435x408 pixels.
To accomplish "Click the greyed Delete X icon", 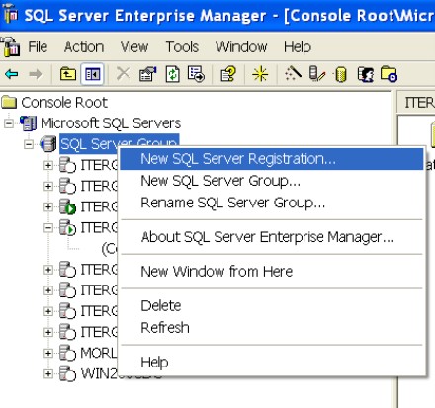I will click(124, 74).
